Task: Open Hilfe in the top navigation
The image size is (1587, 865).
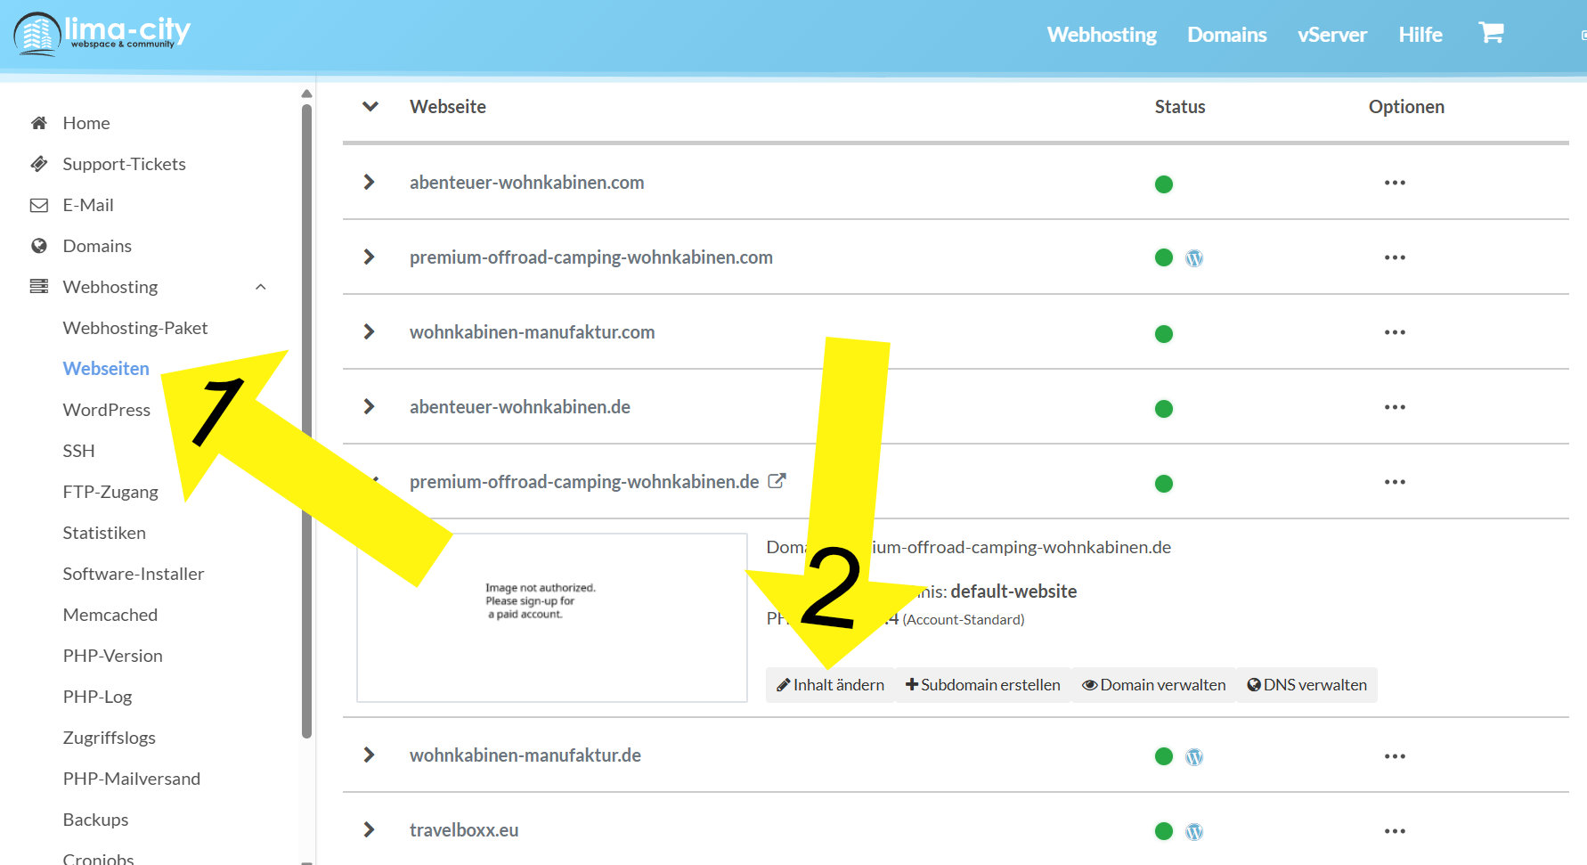Action: pyautogui.click(x=1420, y=35)
